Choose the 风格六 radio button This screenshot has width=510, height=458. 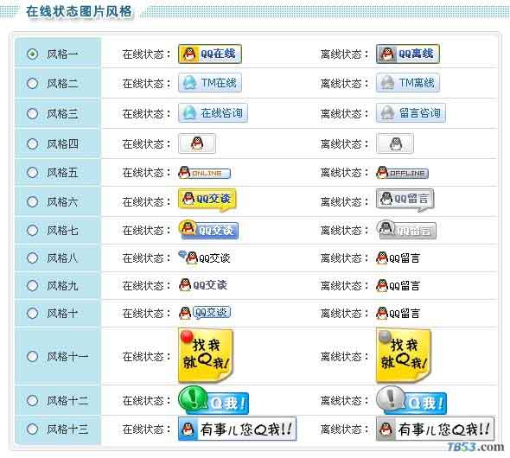(x=33, y=202)
